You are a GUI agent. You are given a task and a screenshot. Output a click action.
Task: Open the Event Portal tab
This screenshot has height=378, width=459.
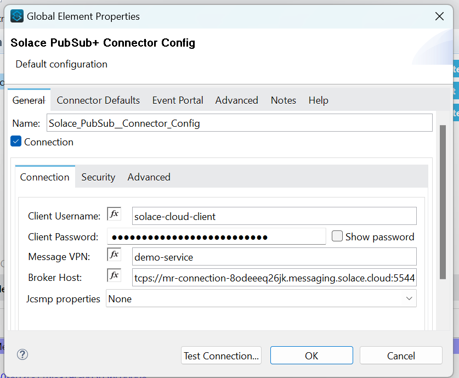point(178,100)
